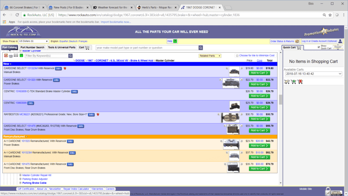Screen dimensions: 348x196
Task: Click the CORONET breadcrumb link
Action: tap(102, 61)
